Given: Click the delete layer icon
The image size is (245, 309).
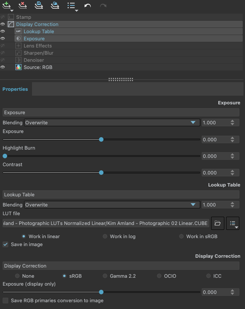Looking at the screenshot, I should click(x=23, y=5).
